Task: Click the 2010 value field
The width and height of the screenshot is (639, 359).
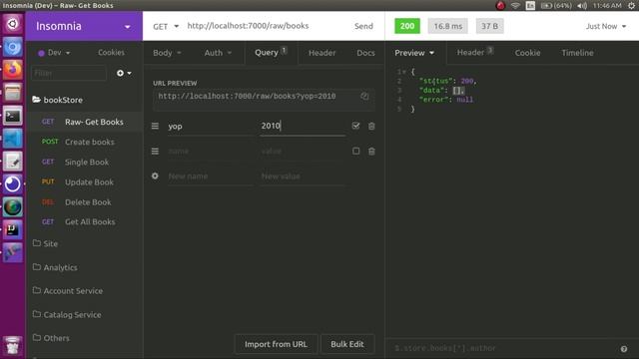Action: tap(303, 127)
